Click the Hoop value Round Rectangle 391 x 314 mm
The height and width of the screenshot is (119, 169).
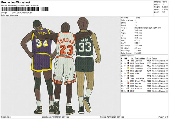148,28
